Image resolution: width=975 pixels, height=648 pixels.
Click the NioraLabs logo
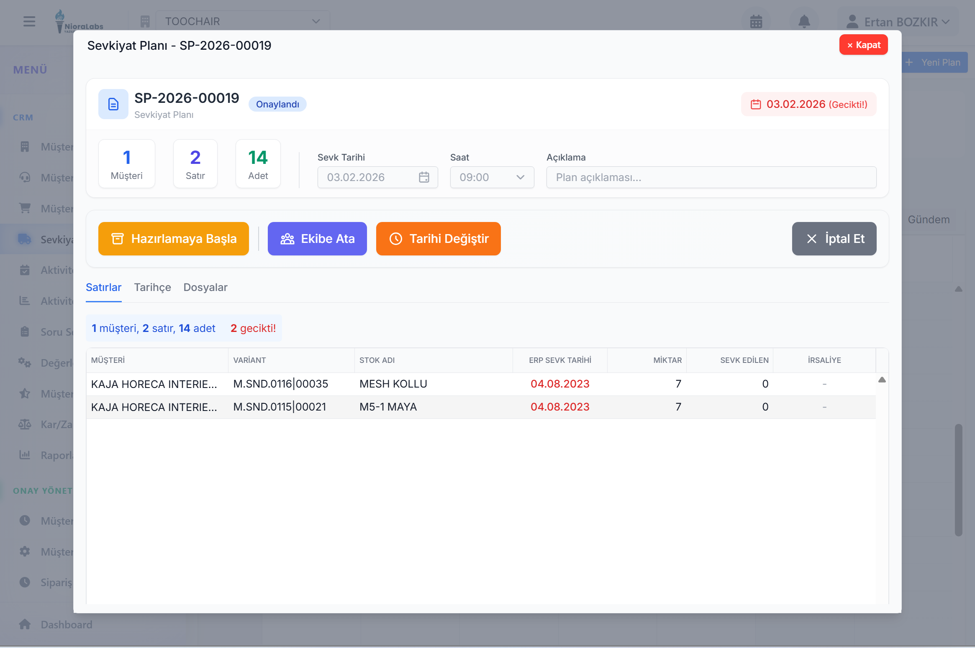point(79,21)
